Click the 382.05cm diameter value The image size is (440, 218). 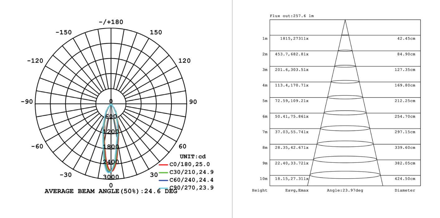[405, 163]
